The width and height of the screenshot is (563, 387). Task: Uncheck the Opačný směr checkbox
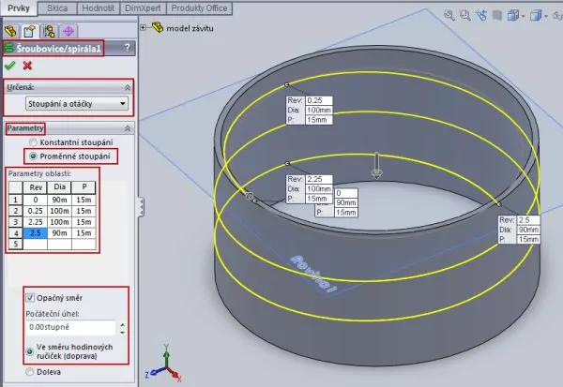click(x=31, y=297)
